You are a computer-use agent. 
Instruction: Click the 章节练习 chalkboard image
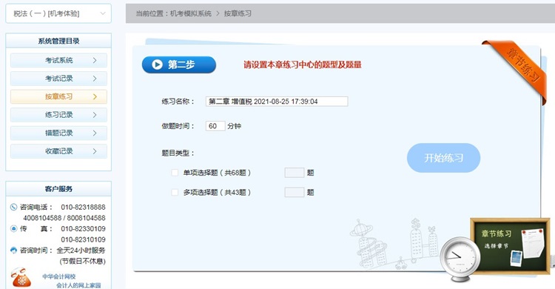tap(510, 246)
